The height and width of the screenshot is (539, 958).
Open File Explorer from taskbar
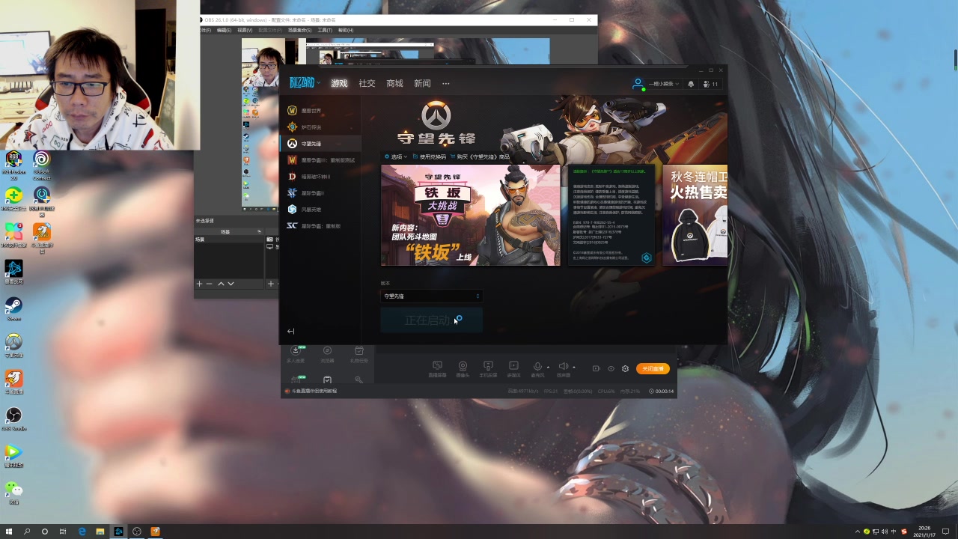click(100, 532)
